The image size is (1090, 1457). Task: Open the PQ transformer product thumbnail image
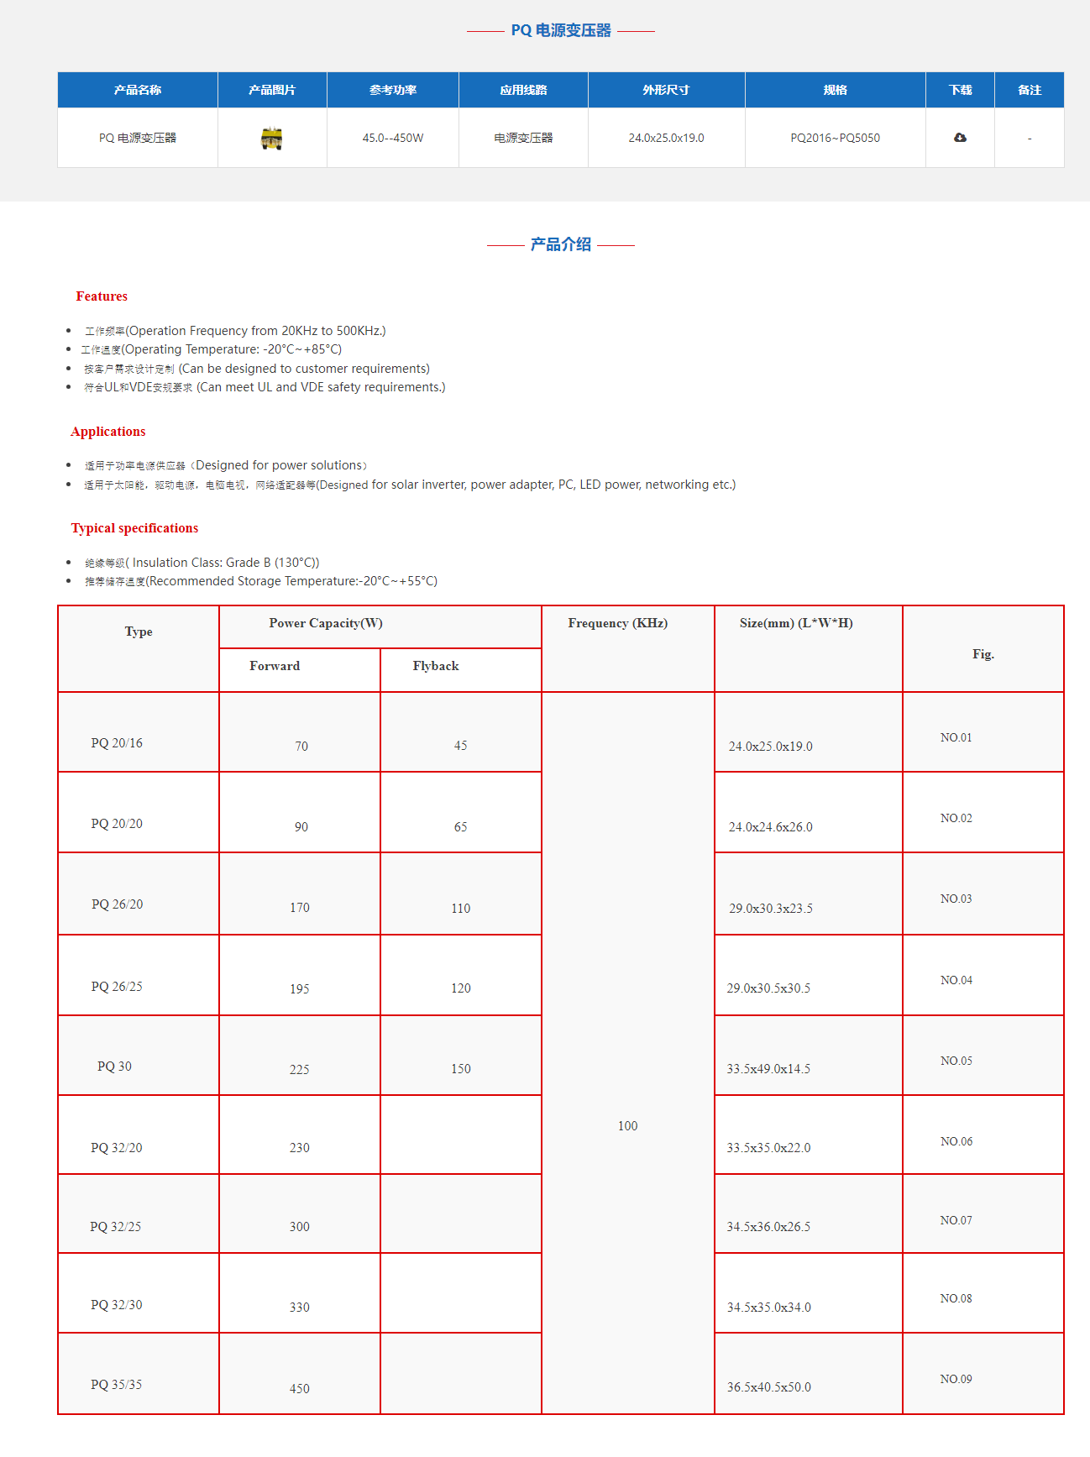[x=271, y=139]
